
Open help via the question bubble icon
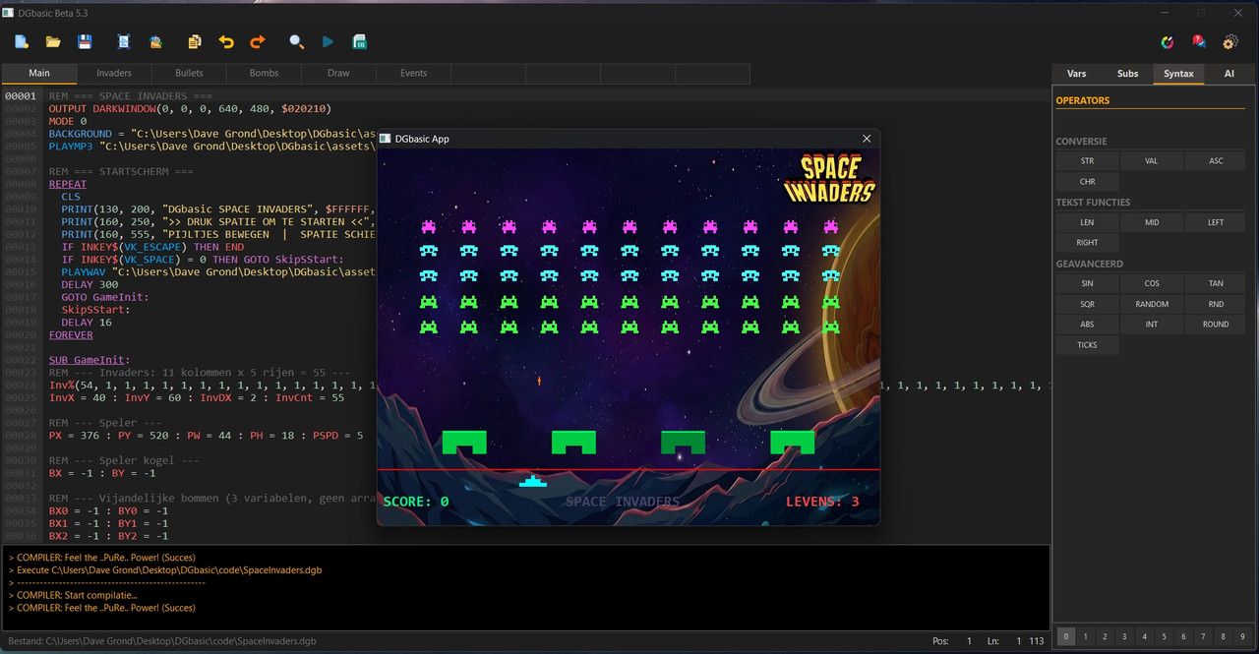1199,42
